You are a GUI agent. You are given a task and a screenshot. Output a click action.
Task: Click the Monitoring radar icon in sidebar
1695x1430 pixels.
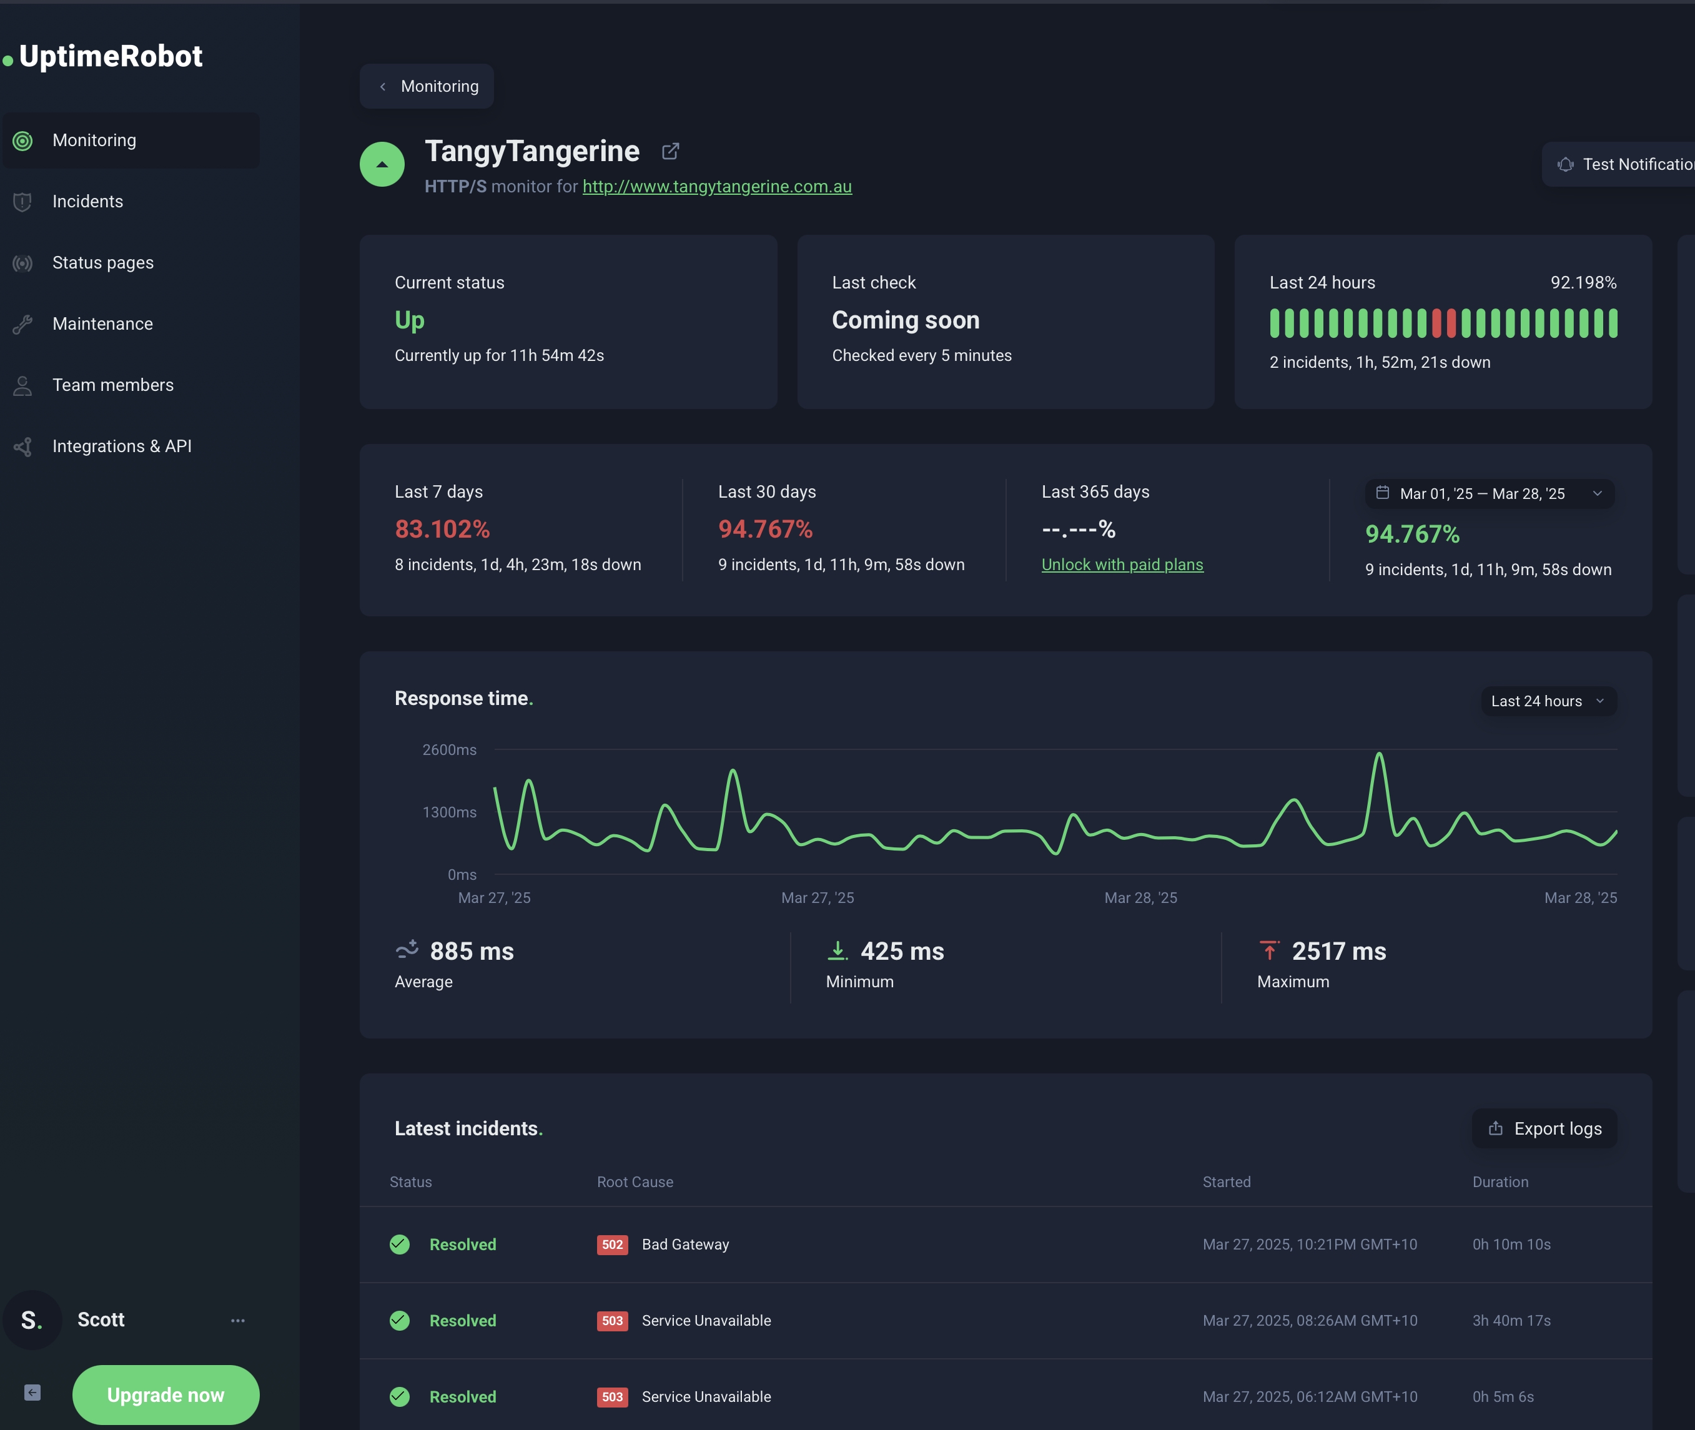[22, 141]
